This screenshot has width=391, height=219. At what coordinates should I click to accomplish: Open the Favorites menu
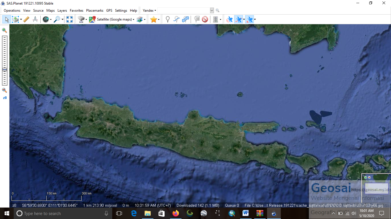pos(76,11)
